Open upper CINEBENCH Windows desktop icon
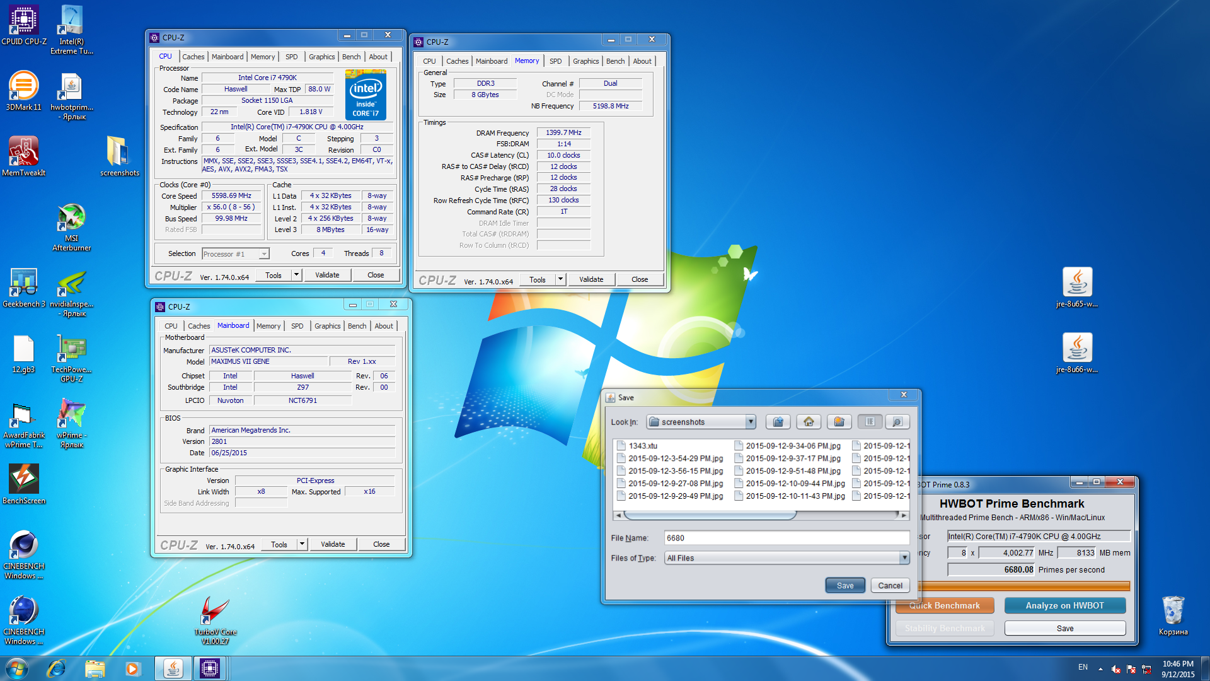 point(24,555)
